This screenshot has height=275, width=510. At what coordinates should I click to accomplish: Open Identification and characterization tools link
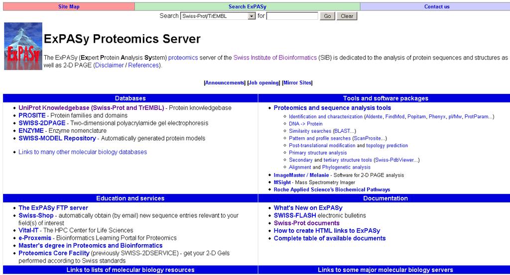326,116
